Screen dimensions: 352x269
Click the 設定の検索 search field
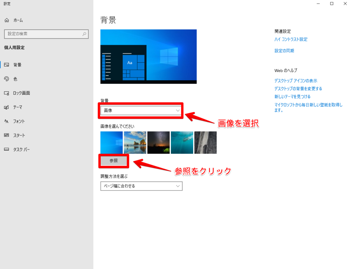pos(46,34)
